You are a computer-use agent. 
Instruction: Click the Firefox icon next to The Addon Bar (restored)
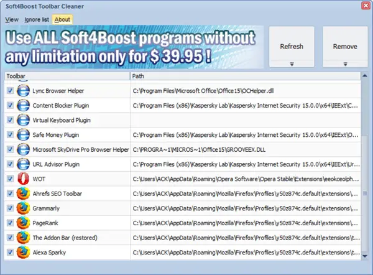pos(24,238)
